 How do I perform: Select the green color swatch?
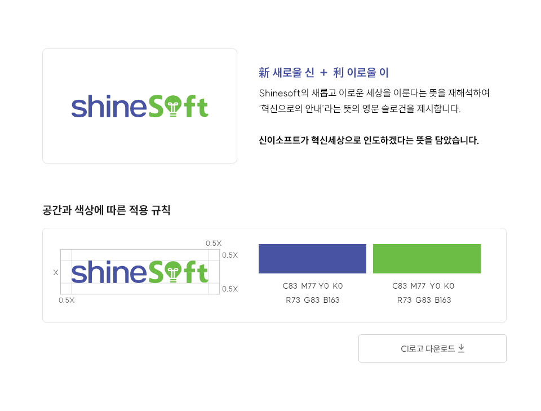[427, 259]
